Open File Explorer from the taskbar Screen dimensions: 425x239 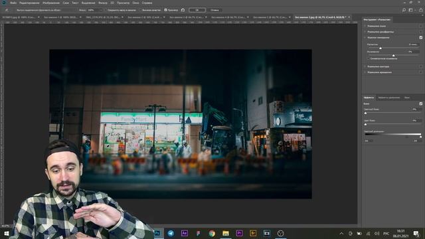click(x=226, y=233)
